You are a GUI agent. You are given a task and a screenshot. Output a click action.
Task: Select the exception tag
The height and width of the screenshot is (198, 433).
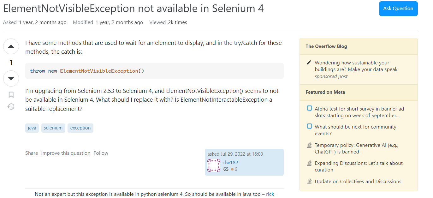point(80,128)
